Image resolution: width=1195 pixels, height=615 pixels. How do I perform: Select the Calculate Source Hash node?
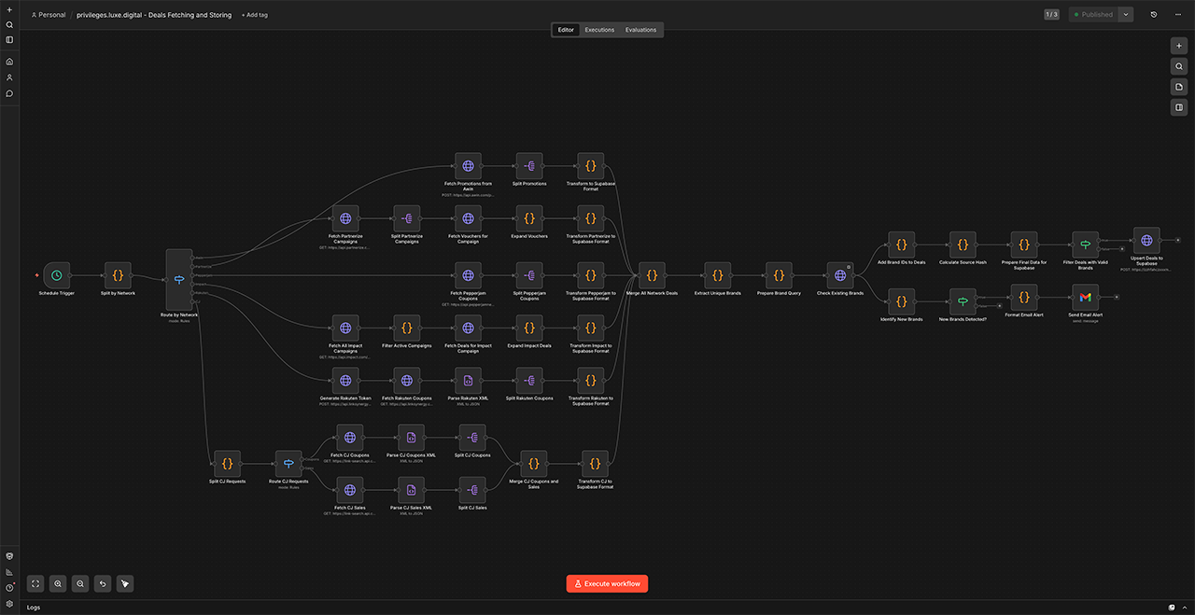963,245
